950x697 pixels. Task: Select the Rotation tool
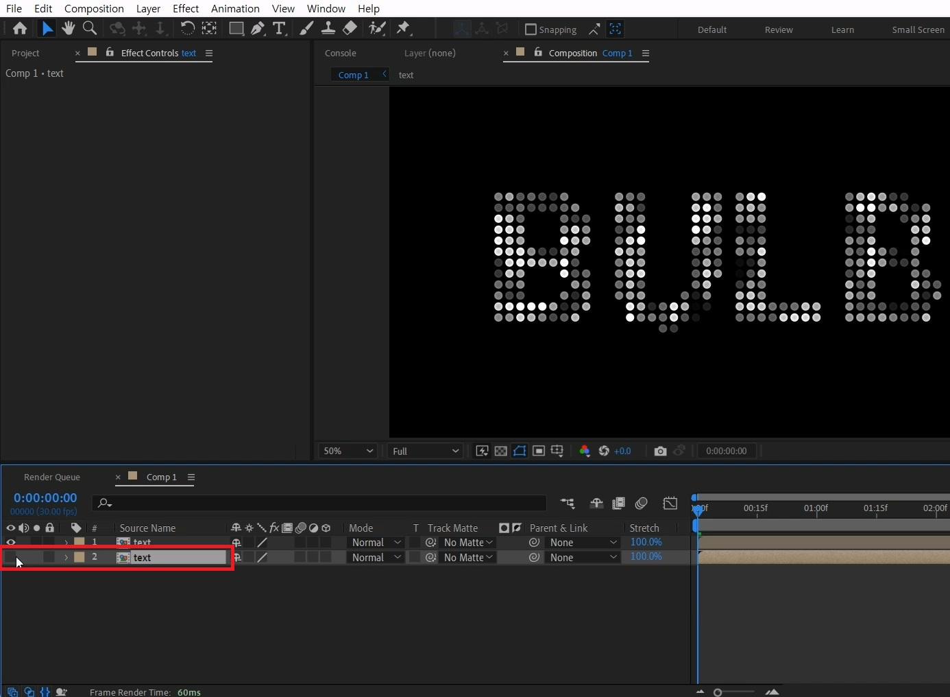pos(187,28)
